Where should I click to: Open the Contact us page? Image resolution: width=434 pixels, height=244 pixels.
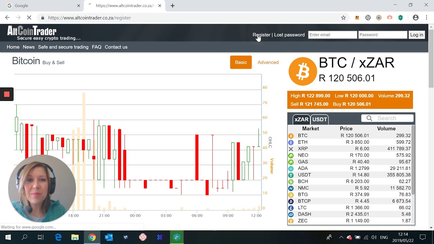point(116,47)
